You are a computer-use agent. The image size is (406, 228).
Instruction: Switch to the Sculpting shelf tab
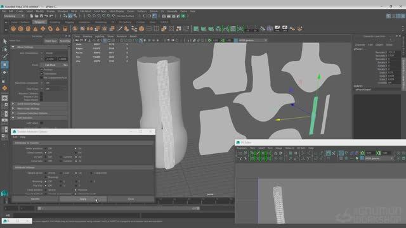55,22
